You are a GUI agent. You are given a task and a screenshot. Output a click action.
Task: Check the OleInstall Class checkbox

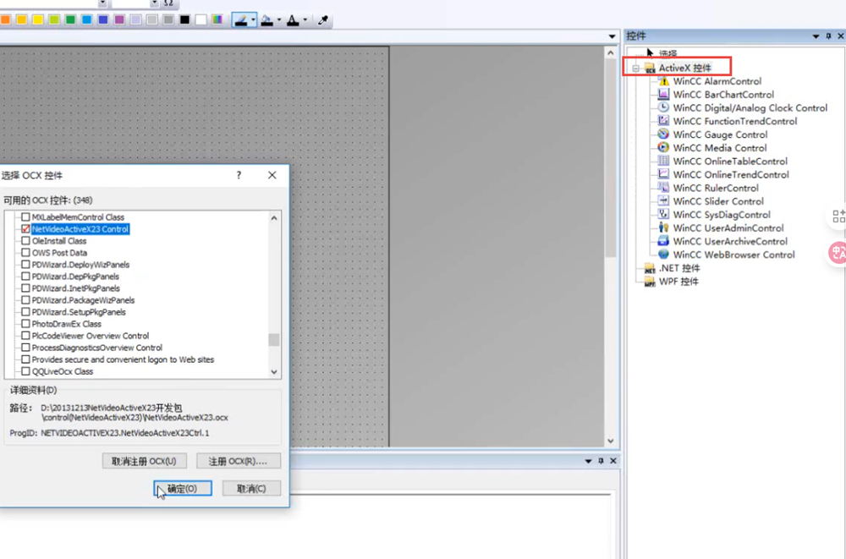pos(25,241)
